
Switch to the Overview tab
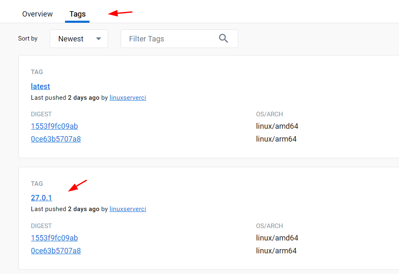[x=37, y=14]
